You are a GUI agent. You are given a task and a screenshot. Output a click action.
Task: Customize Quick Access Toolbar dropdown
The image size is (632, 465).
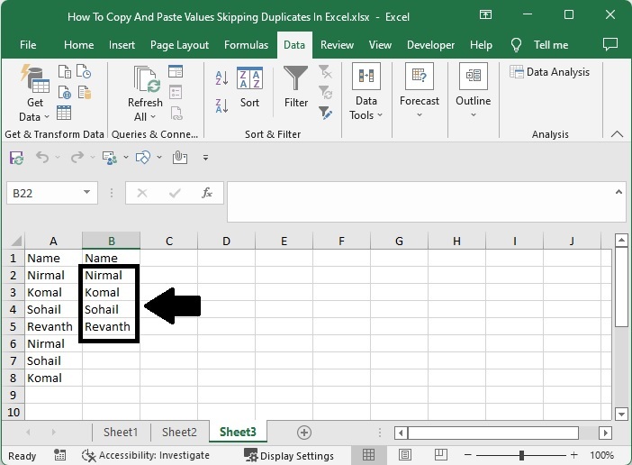(x=205, y=158)
